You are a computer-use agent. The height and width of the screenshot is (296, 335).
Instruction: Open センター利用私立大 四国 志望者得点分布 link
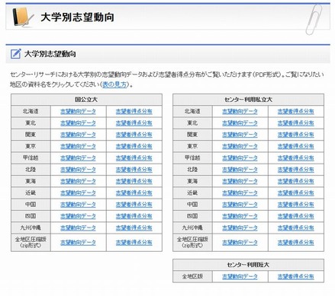pyautogui.click(x=295, y=216)
